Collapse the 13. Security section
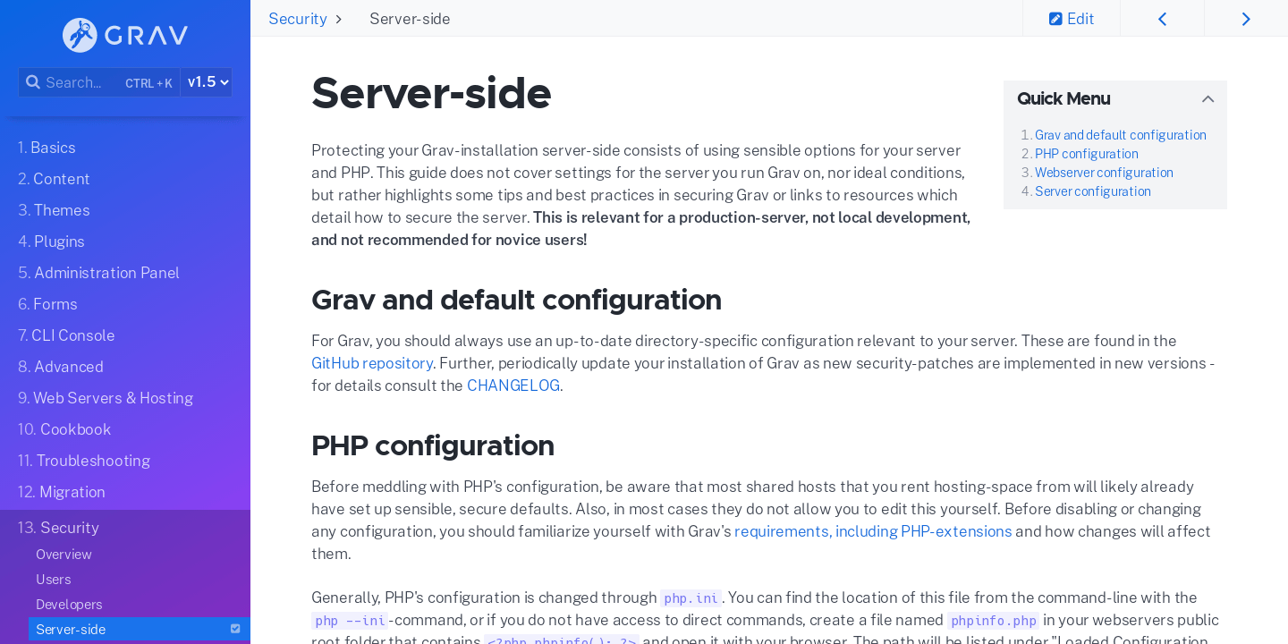The height and width of the screenshot is (644, 1288). pos(58,527)
